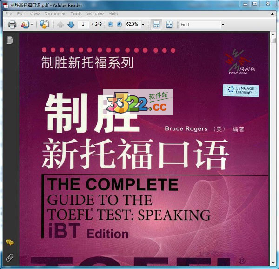The image size is (279, 269).
Task: Click the 制胜新托福系列 series title
Action: pos(87,62)
